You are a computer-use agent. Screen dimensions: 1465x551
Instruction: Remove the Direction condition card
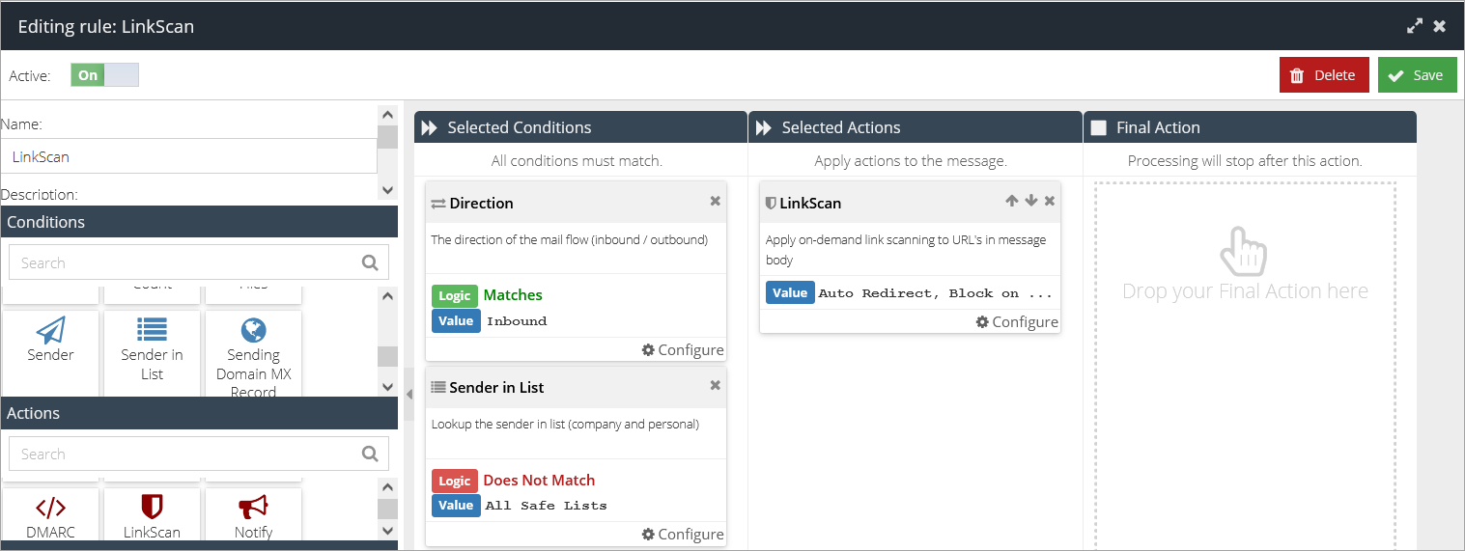(715, 202)
